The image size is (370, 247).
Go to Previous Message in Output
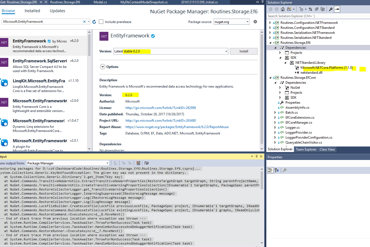click(x=124, y=163)
